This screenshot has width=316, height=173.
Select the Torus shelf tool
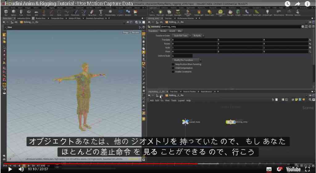click(x=29, y=13)
